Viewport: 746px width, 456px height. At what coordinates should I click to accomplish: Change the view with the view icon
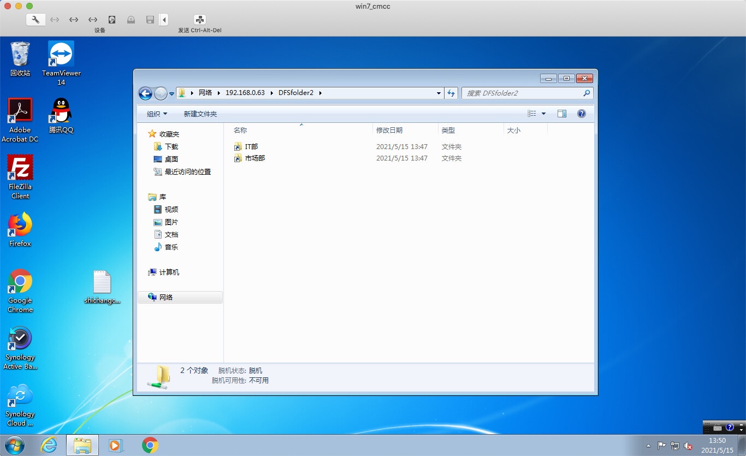pos(532,114)
